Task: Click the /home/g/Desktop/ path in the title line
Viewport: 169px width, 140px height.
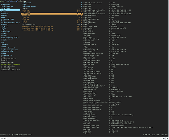Action: coord(11,1)
